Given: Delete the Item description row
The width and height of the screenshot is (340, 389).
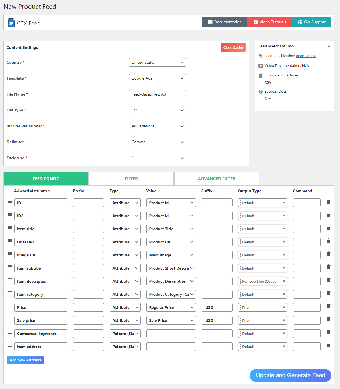Looking at the screenshot, I should coord(329,280).
